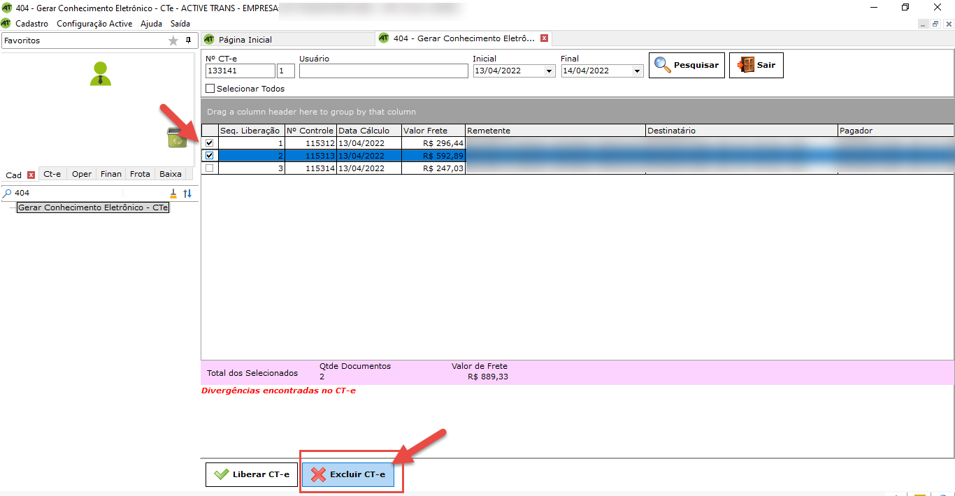Click the Excluir CT-e button
This screenshot has width=955, height=496.
coord(352,475)
